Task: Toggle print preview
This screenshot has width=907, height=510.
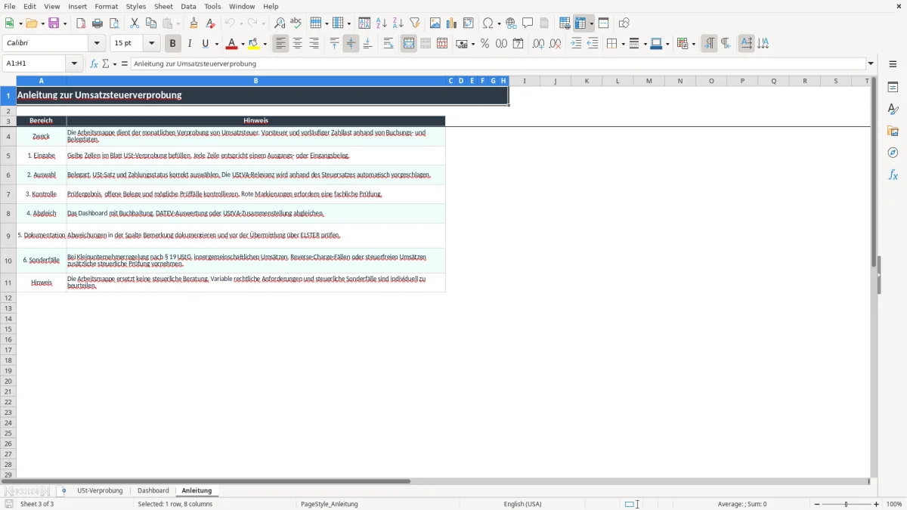Action: point(114,23)
